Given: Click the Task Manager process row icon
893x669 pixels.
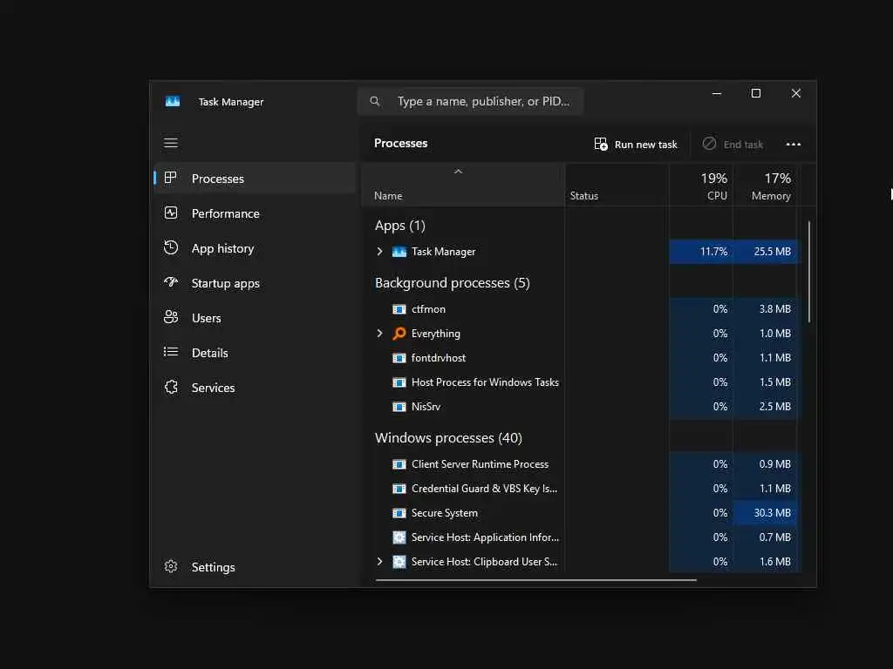Looking at the screenshot, I should click(399, 252).
